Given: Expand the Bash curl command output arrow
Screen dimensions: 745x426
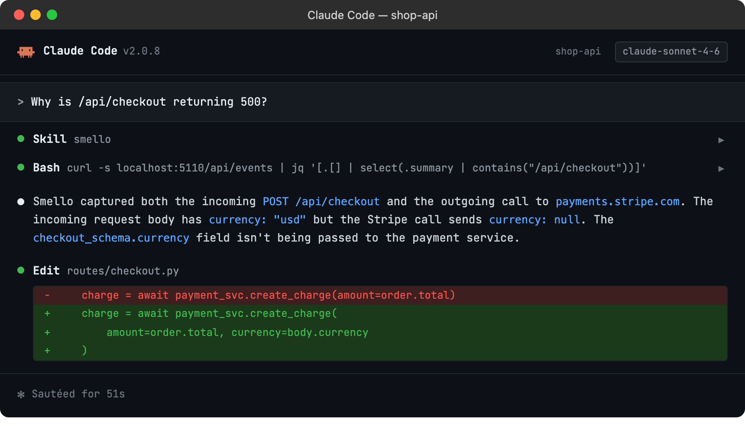Looking at the screenshot, I should click(721, 168).
